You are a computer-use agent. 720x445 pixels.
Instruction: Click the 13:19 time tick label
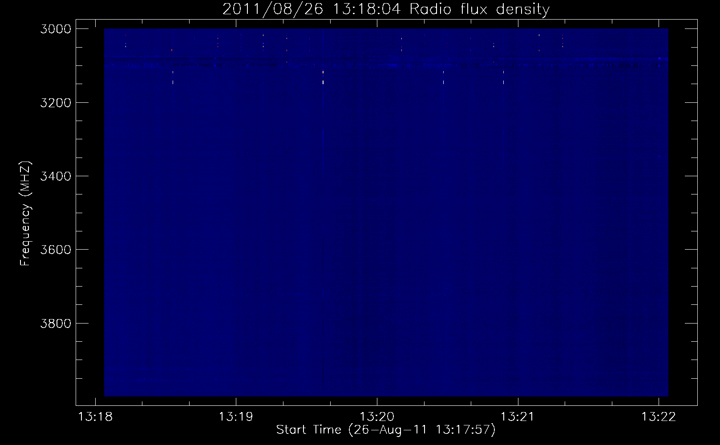tap(236, 417)
